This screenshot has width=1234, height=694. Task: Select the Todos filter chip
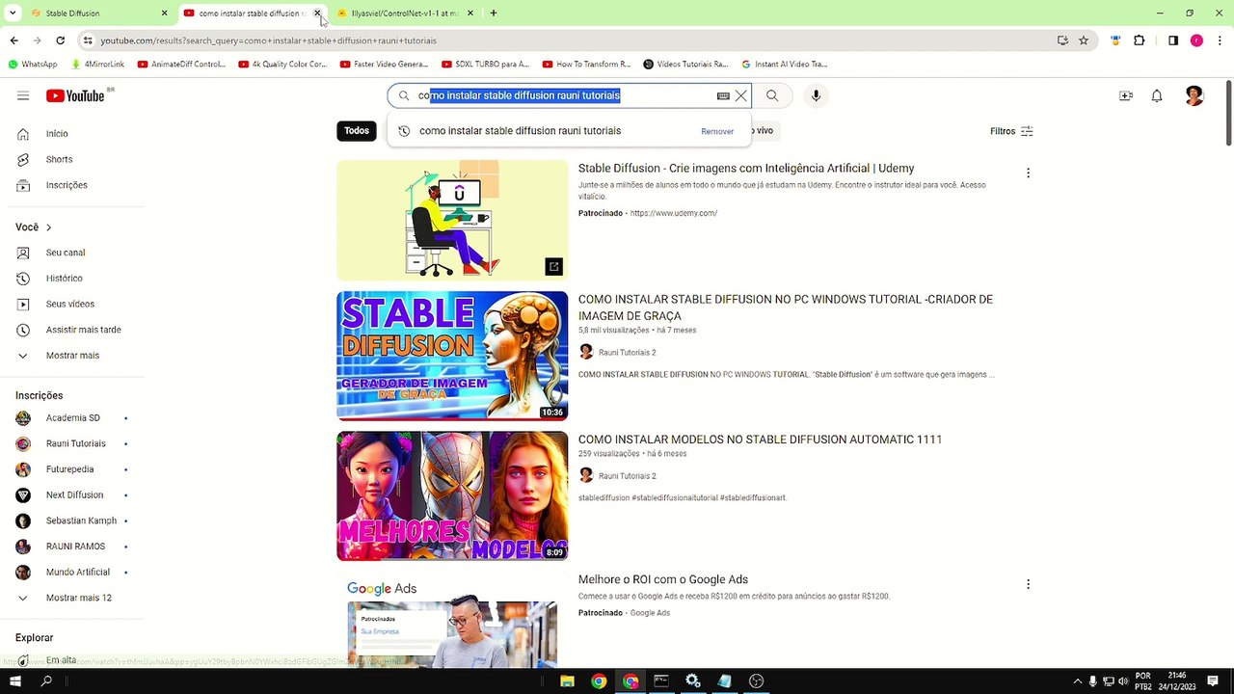point(357,130)
